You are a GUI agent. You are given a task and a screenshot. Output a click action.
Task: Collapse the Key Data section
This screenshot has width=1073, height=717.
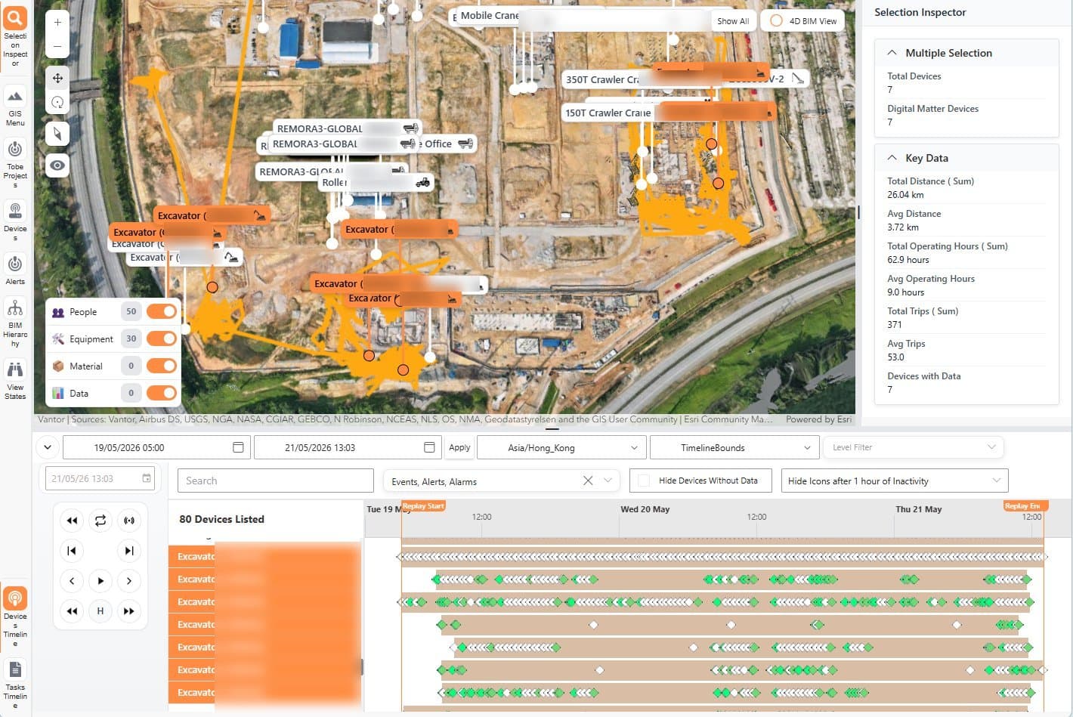click(892, 158)
